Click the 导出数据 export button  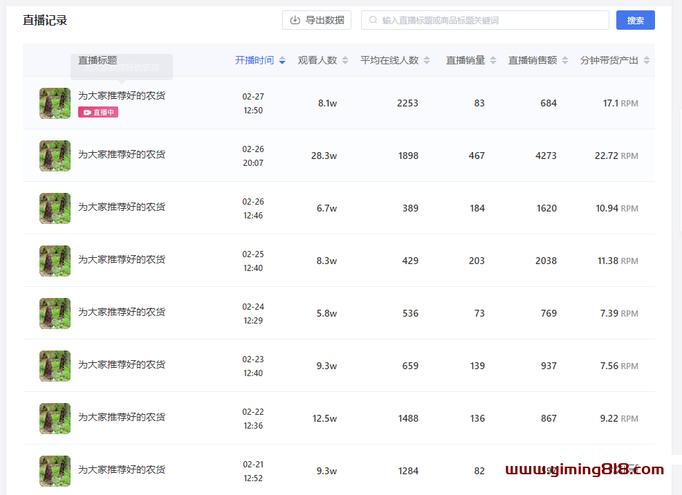pos(316,20)
